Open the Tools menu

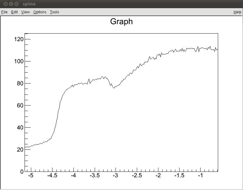(54, 12)
